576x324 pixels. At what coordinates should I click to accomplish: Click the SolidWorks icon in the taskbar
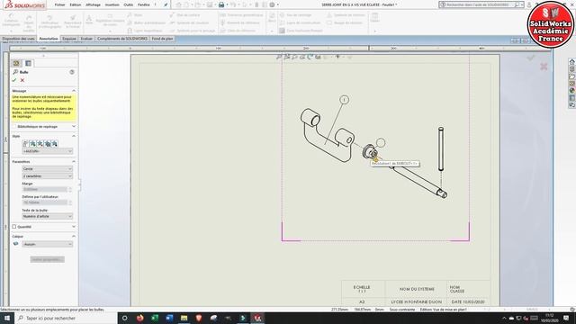pos(257,318)
